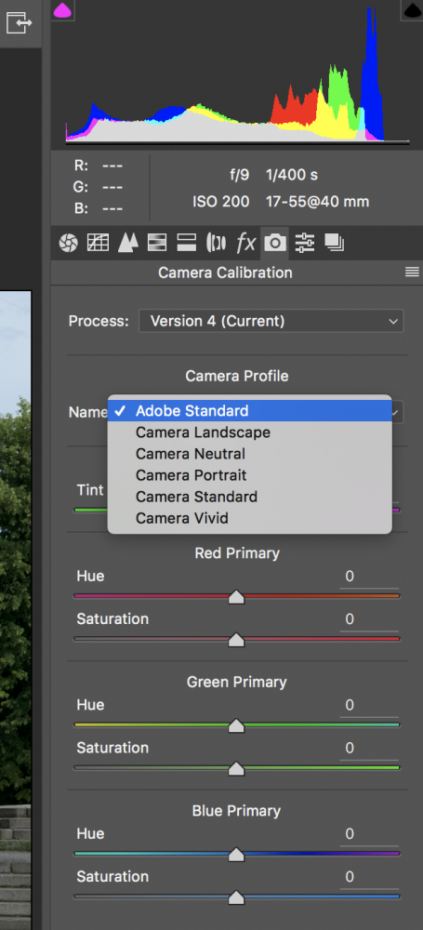The height and width of the screenshot is (930, 423).
Task: Click the Green Primary Hue value field
Action: tap(368, 705)
